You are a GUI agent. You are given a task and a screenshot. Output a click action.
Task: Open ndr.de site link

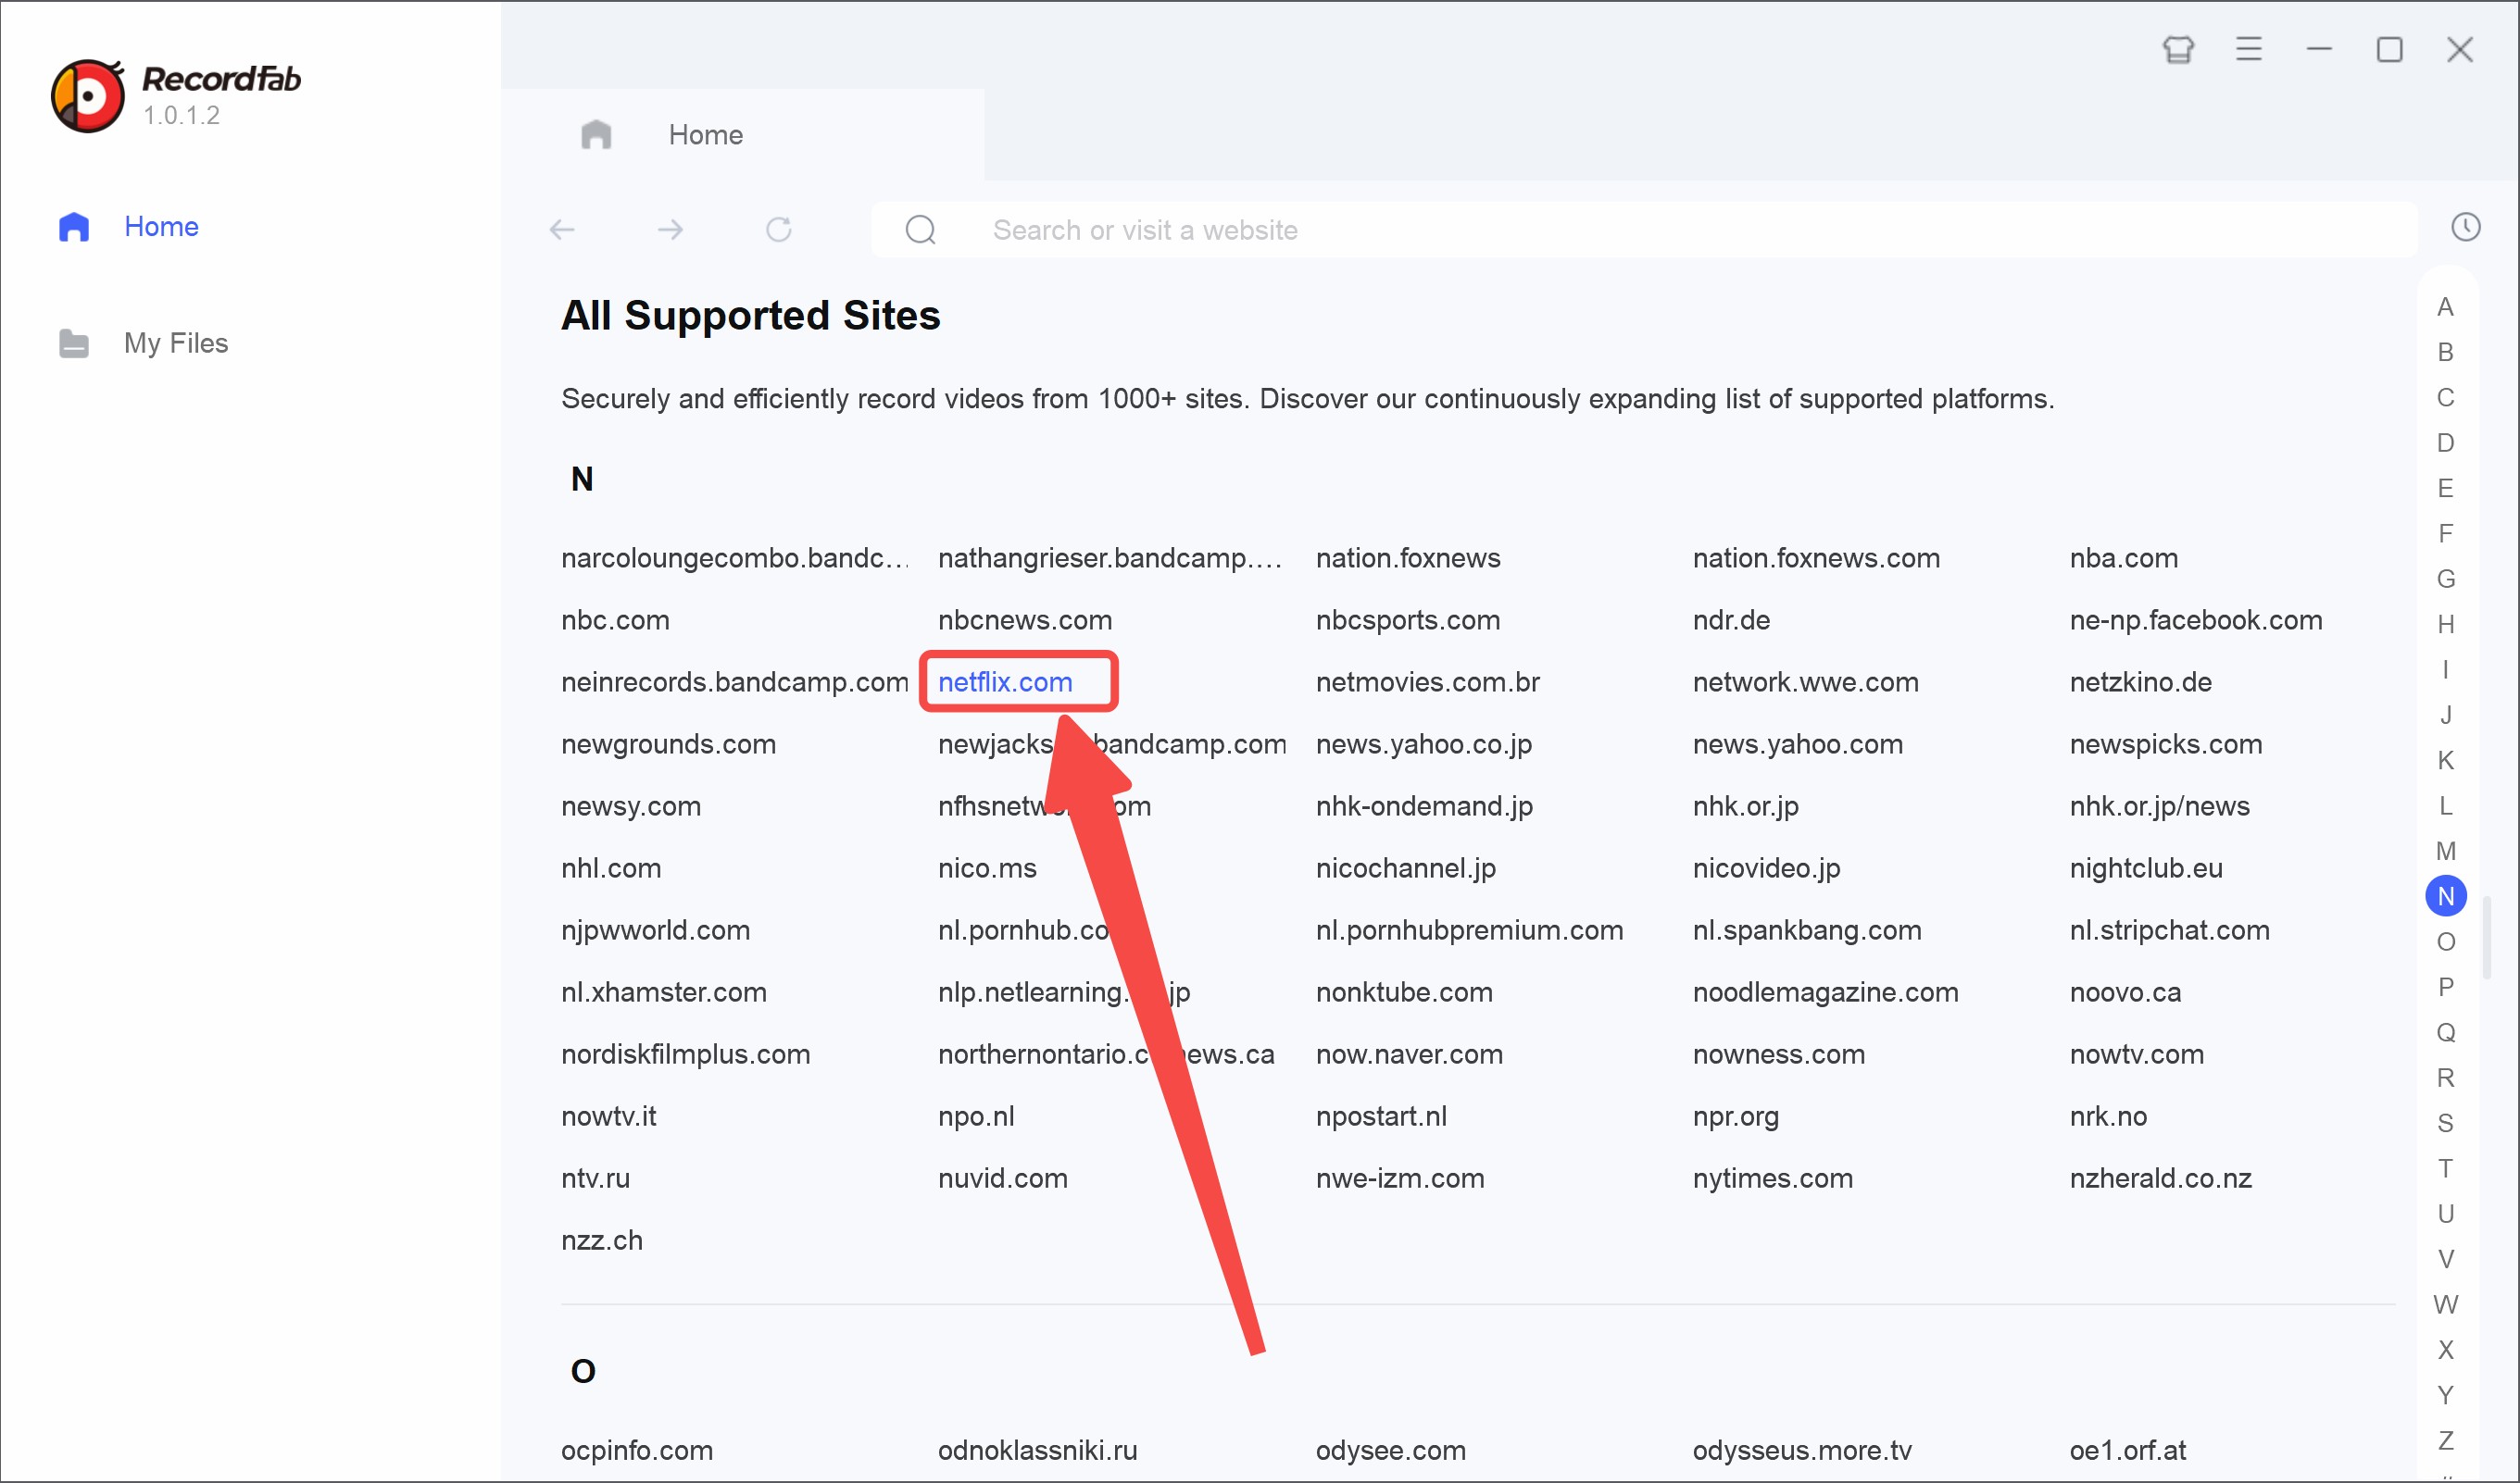pyautogui.click(x=1731, y=619)
